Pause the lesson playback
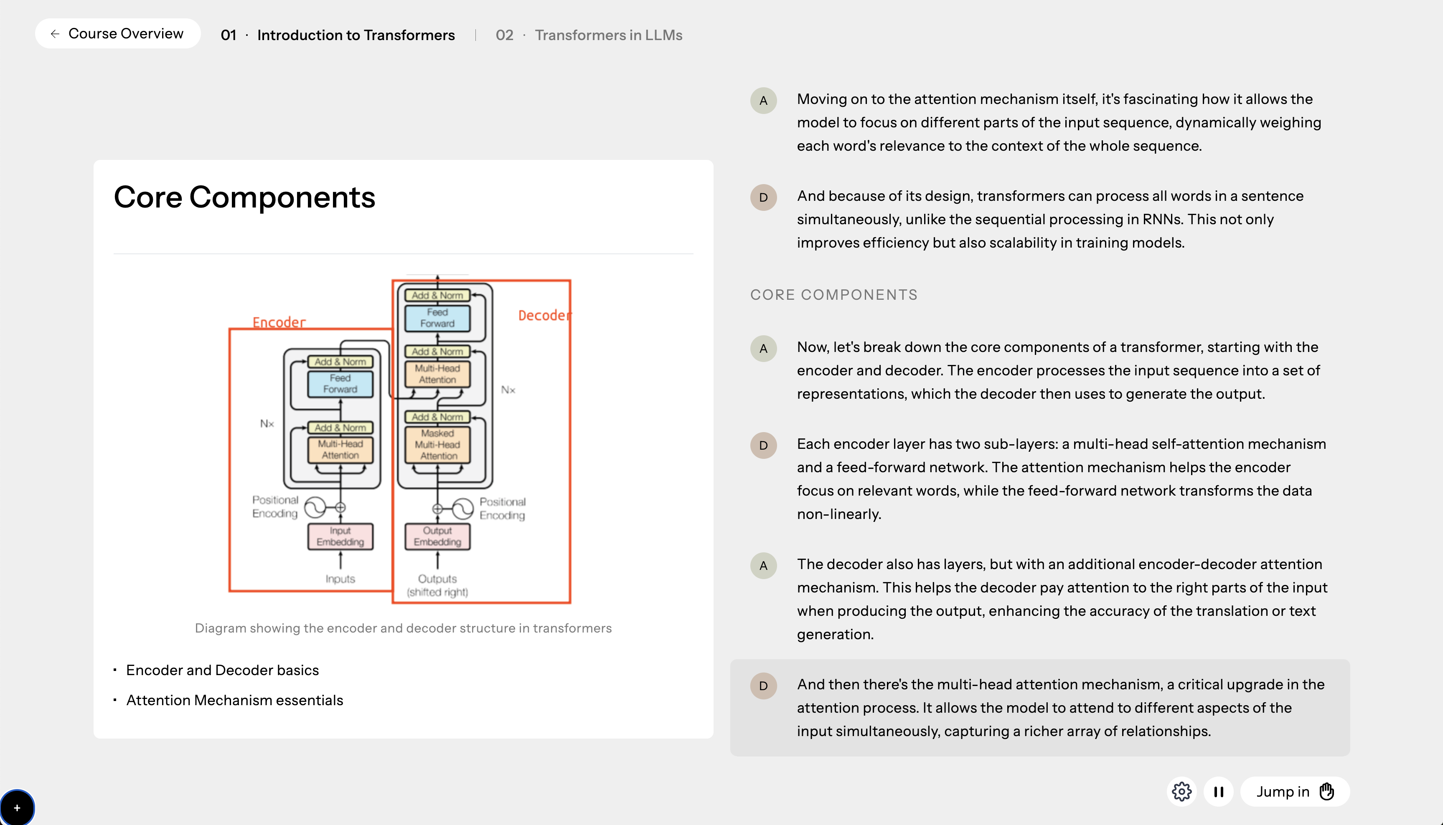 coord(1219,792)
